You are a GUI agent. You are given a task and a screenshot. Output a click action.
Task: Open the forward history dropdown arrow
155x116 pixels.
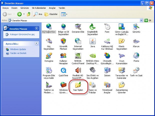[x=24, y=14]
